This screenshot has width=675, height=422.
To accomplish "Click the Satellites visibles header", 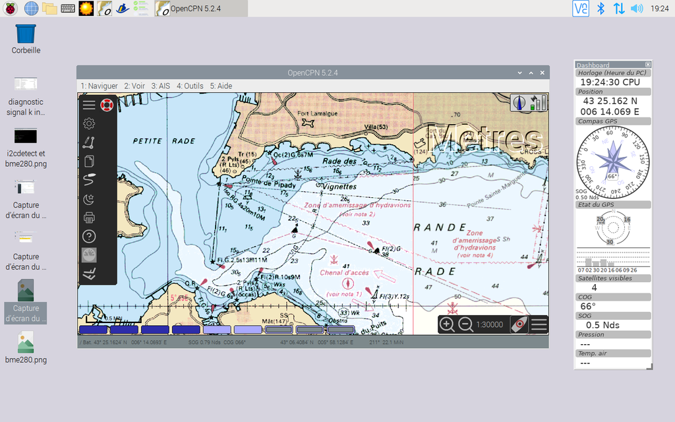I will [x=613, y=279].
